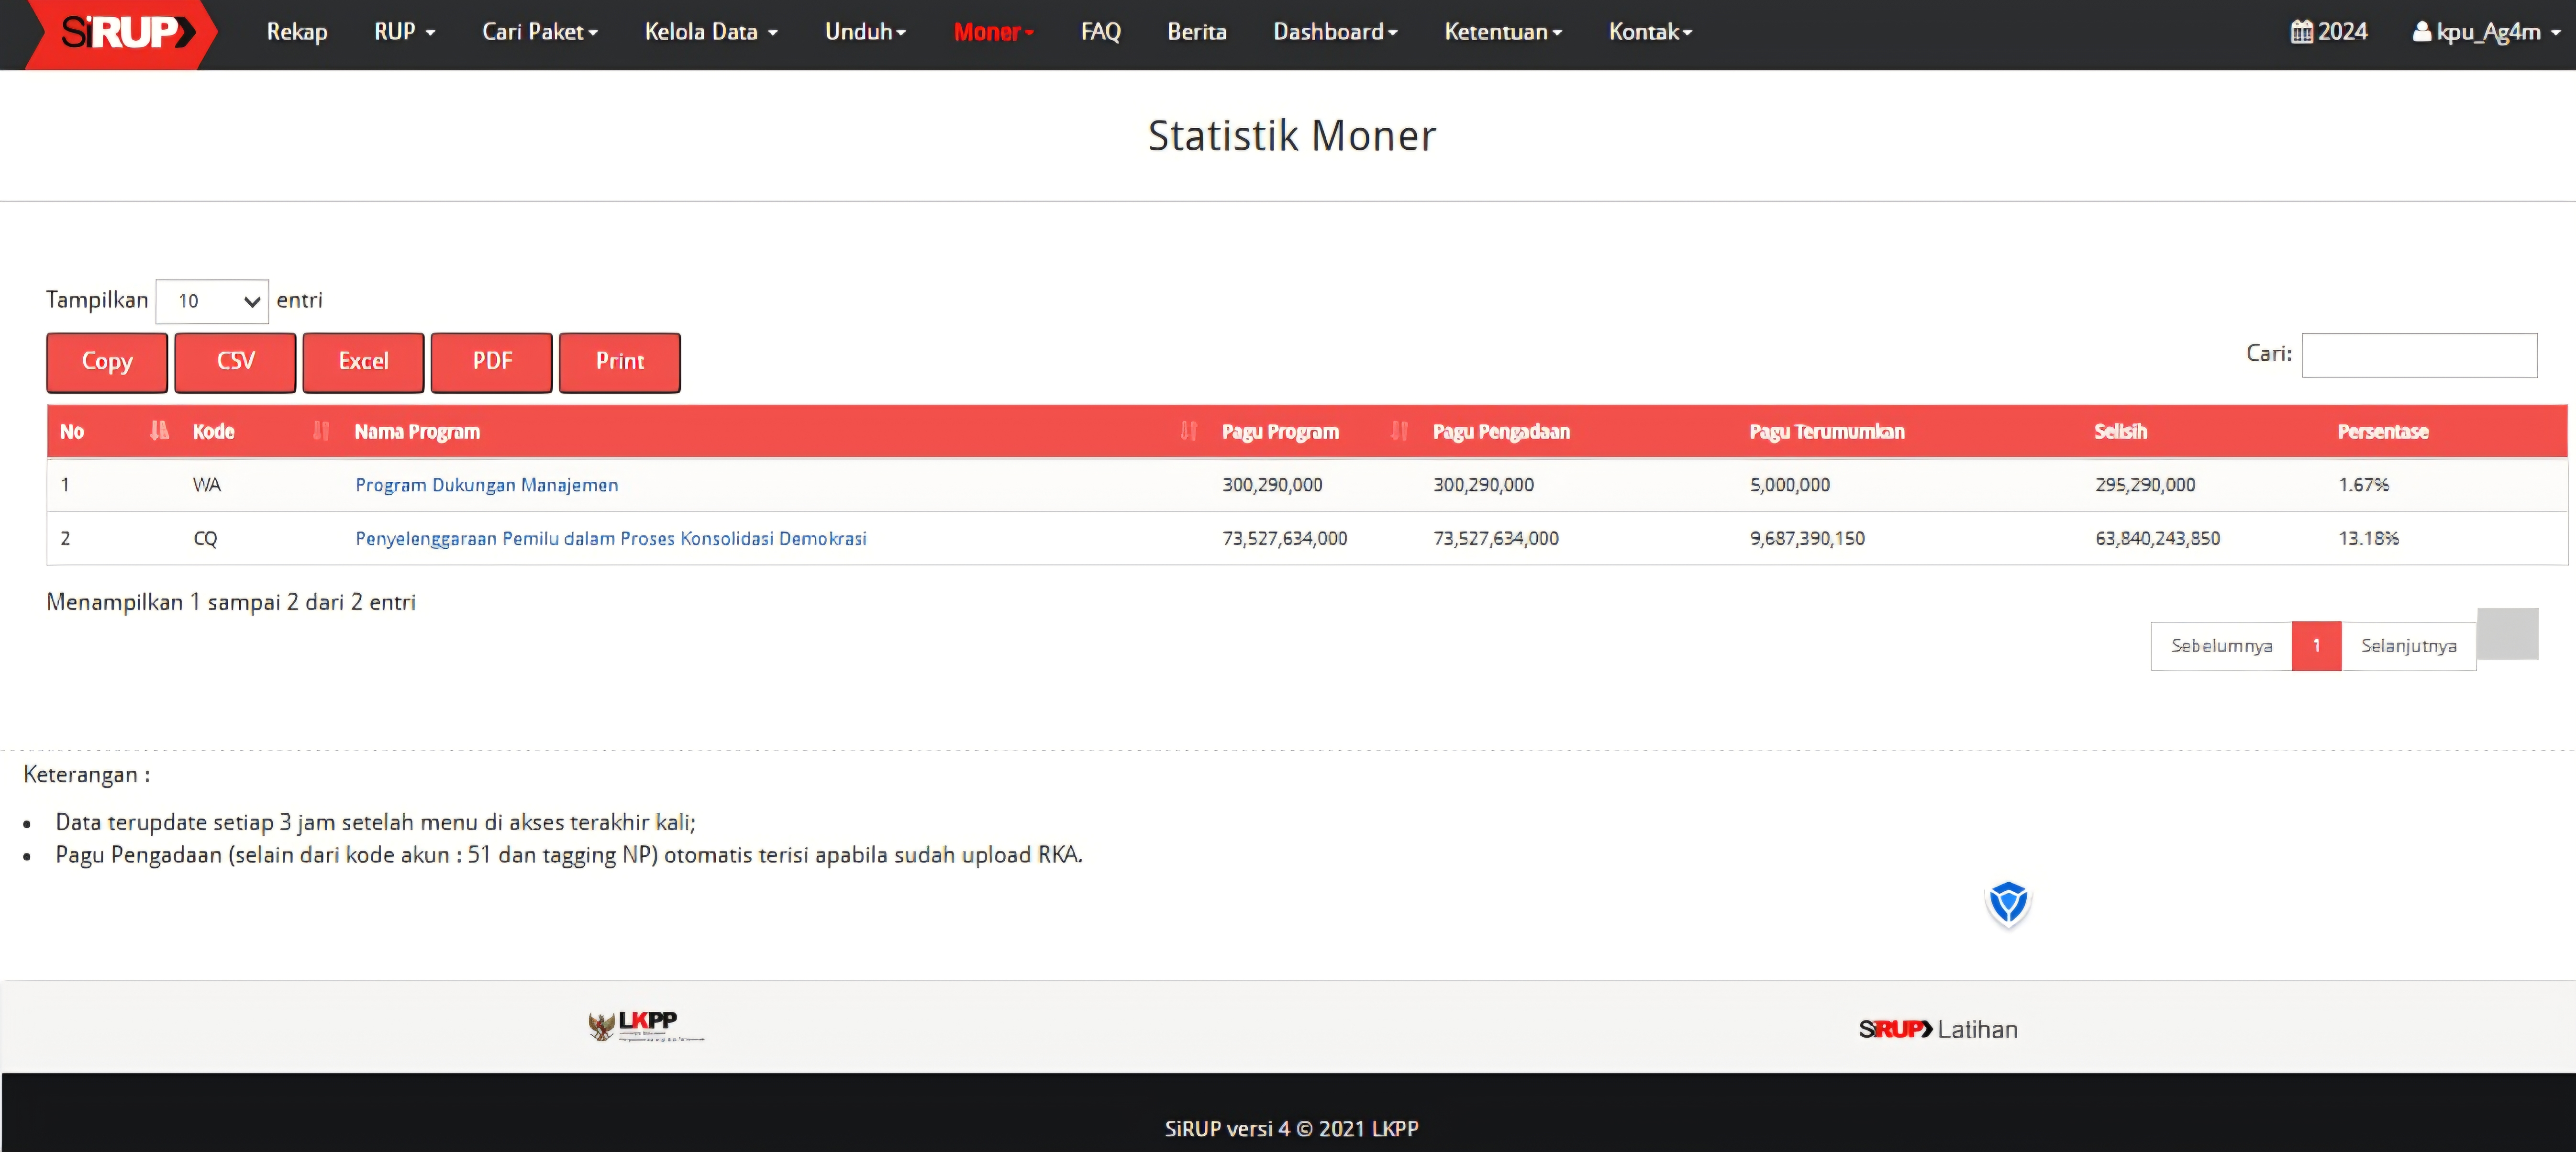Open Program Dukungan Manajemen link

pos(486,485)
